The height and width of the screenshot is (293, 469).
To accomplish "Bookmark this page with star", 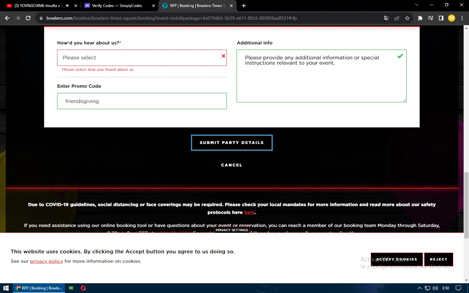I will click(x=407, y=18).
